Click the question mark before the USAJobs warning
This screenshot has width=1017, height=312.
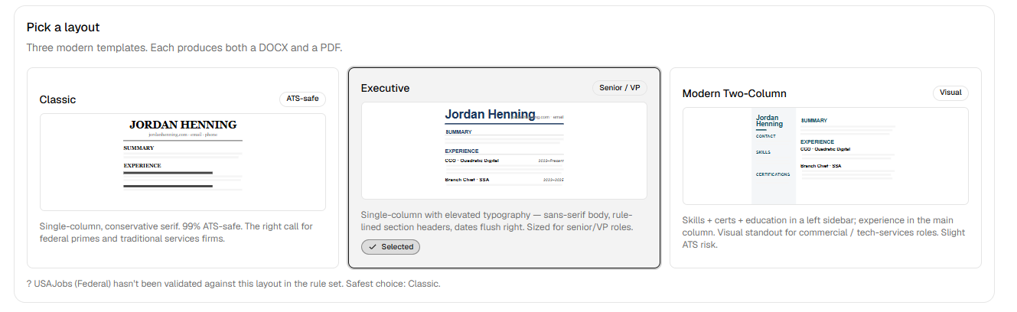click(29, 284)
